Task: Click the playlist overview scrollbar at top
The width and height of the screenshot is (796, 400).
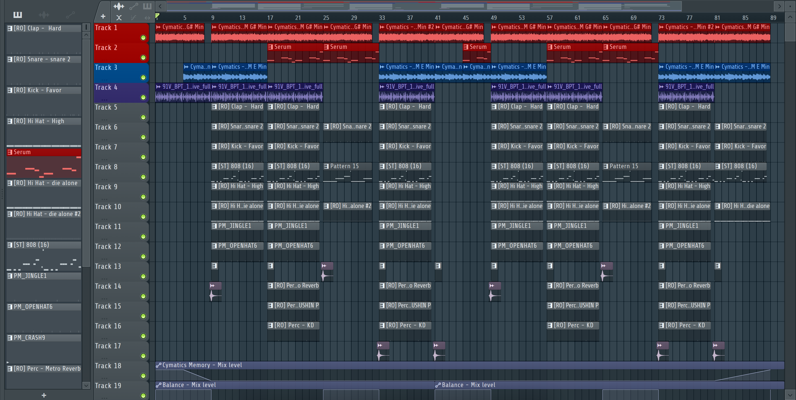Action: 423,6
